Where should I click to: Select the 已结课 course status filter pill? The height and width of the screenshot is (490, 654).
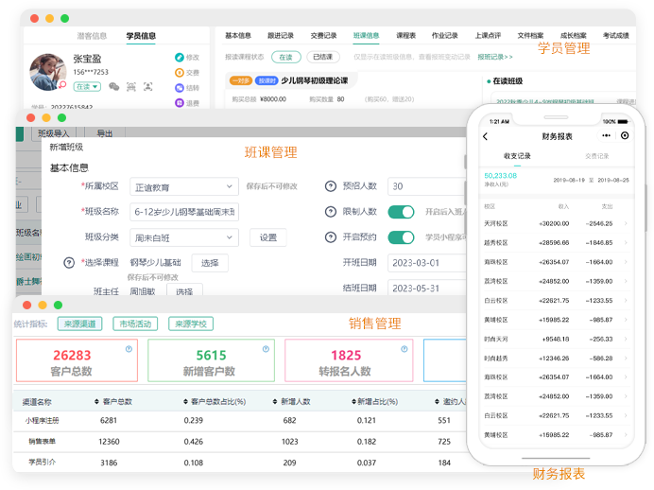pos(323,57)
